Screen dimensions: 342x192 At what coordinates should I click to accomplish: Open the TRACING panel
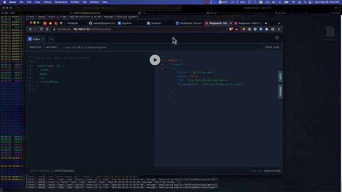pos(256,171)
